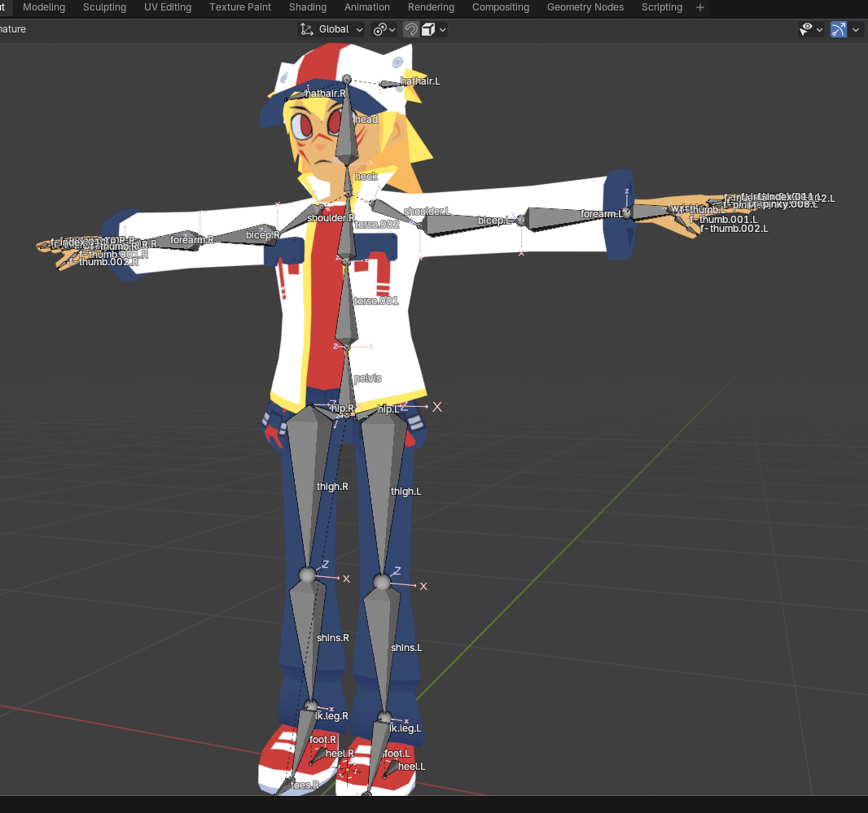Image resolution: width=868 pixels, height=813 pixels.
Task: Switch to the Scripting workspace tab
Action: click(x=661, y=7)
